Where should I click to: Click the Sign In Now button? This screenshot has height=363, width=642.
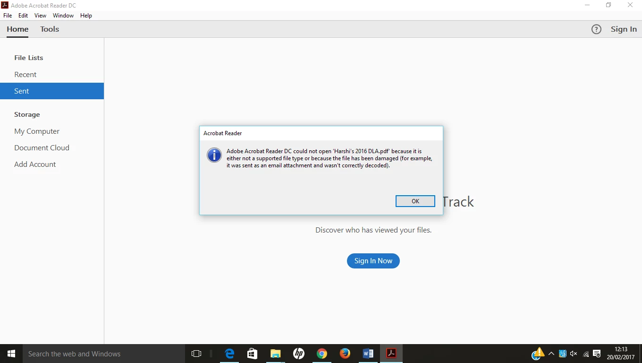(373, 261)
